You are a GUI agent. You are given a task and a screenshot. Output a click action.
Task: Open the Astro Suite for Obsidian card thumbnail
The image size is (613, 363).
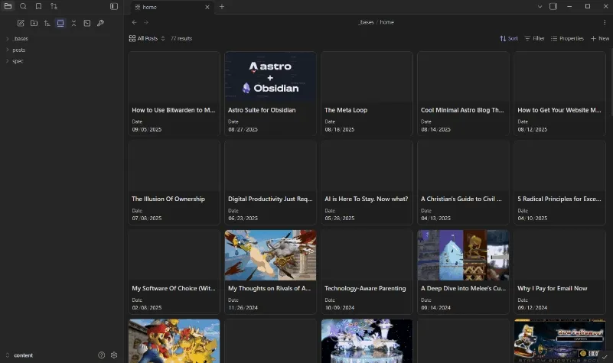coord(270,76)
